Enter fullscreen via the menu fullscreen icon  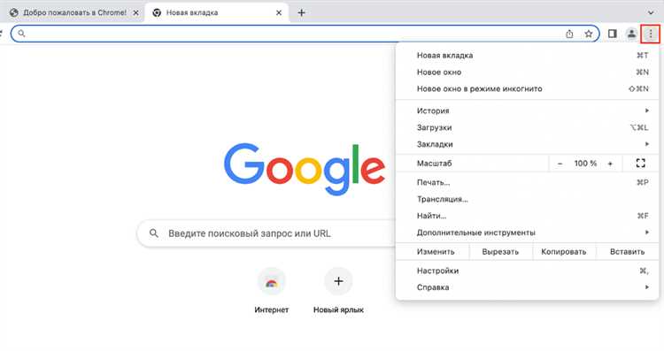point(640,164)
